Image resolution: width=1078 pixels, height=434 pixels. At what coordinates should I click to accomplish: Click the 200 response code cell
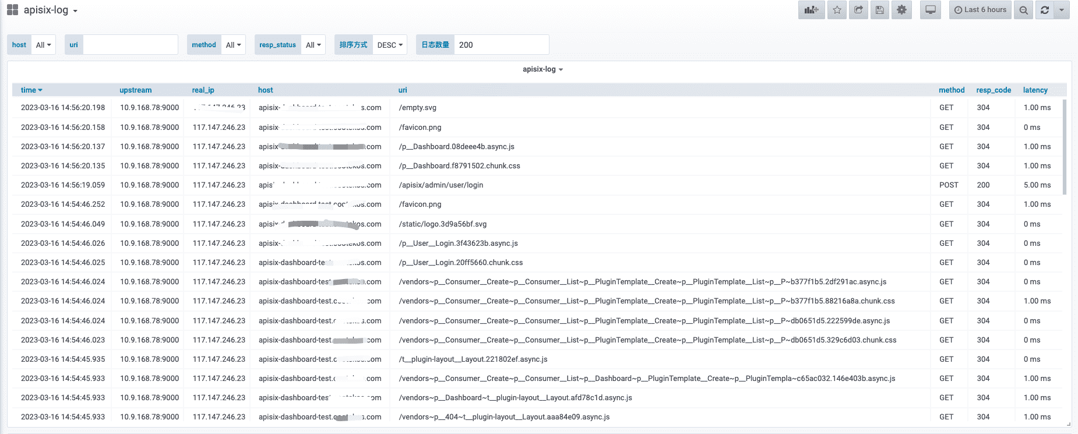tap(991, 185)
